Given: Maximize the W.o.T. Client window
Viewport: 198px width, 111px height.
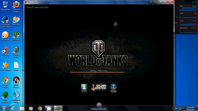Looking at the screenshot, I should tap(165, 2).
